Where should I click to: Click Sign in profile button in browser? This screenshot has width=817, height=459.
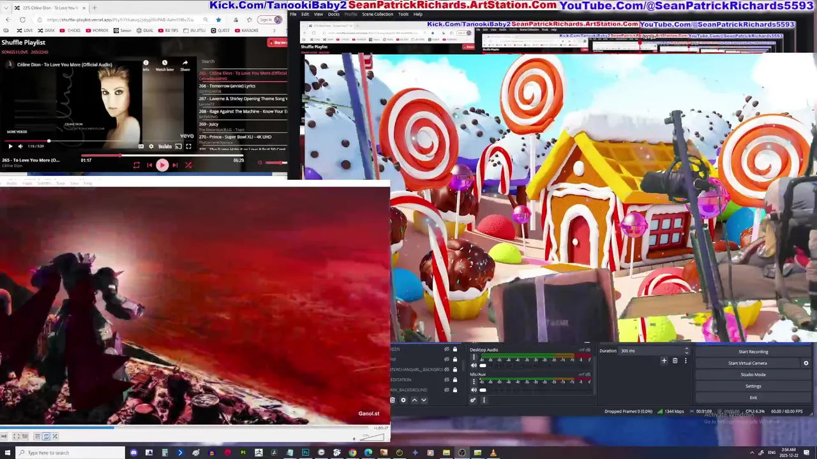[270, 20]
